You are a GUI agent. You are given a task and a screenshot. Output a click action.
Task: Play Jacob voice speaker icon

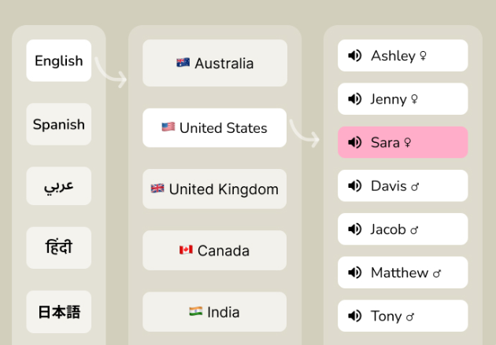(x=354, y=229)
